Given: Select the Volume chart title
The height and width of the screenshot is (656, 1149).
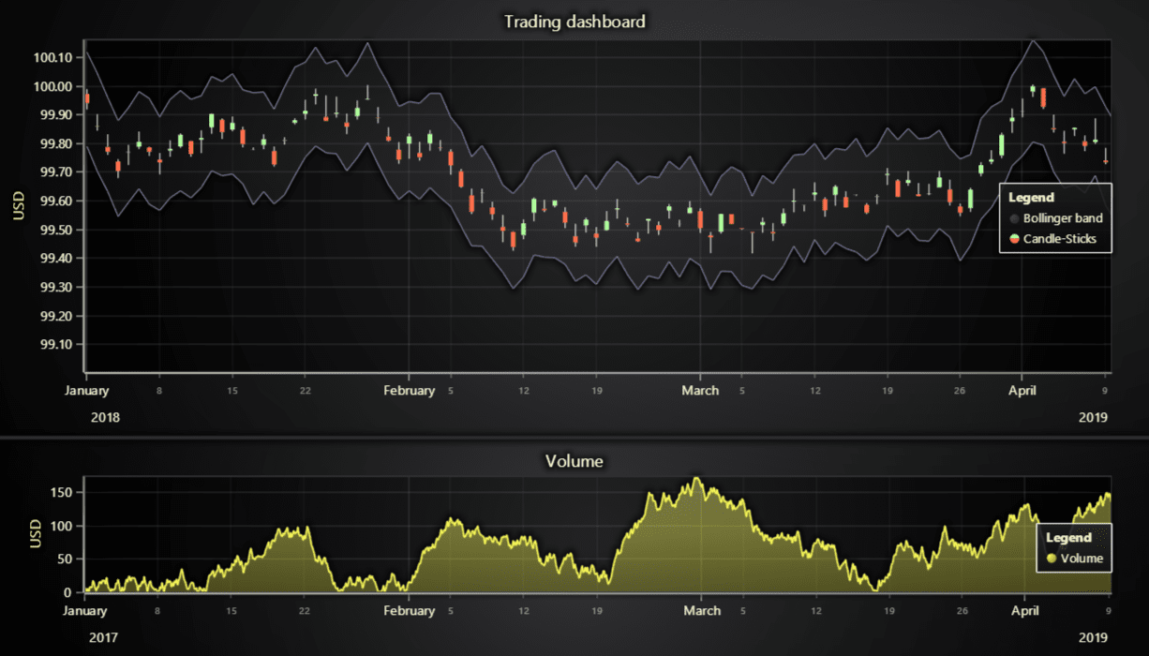Looking at the screenshot, I should click(x=573, y=460).
